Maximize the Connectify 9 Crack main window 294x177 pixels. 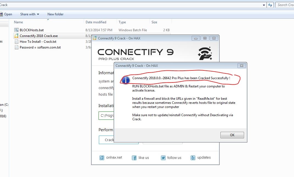205,38
